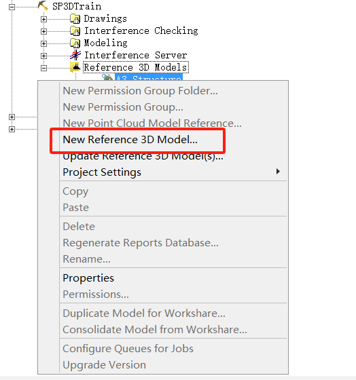Expand the Interference Server node
Image resolution: width=356 pixels, height=380 pixels.
[43, 56]
